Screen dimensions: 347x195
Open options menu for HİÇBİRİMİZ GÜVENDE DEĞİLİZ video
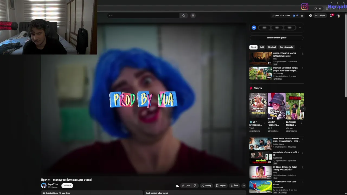coord(303,153)
